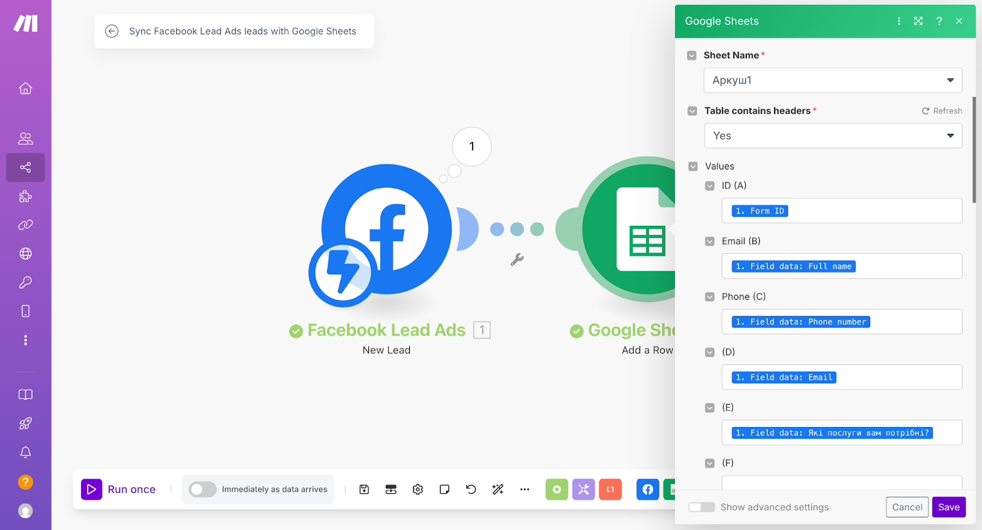
Task: Open the Home dashboard icon
Action: 25,88
